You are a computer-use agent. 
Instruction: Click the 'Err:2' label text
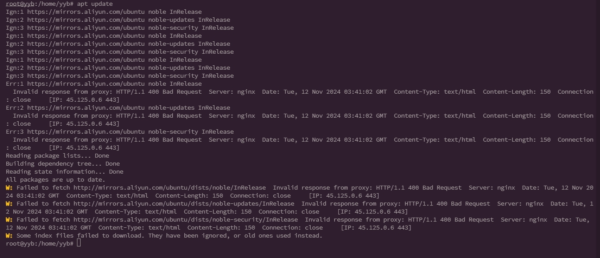(x=15, y=107)
